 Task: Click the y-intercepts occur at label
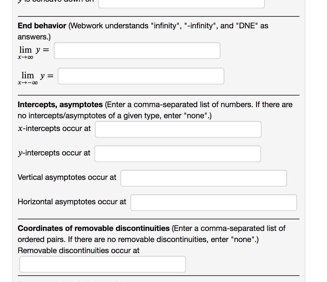[x=54, y=153]
